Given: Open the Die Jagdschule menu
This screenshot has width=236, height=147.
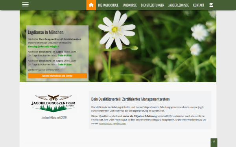Looking at the screenshot, I should click(x=108, y=5).
